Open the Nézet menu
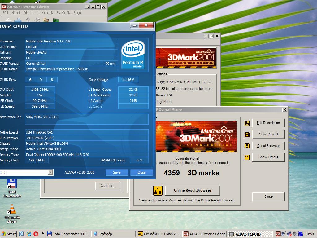317x238 pixels. (16, 13)
